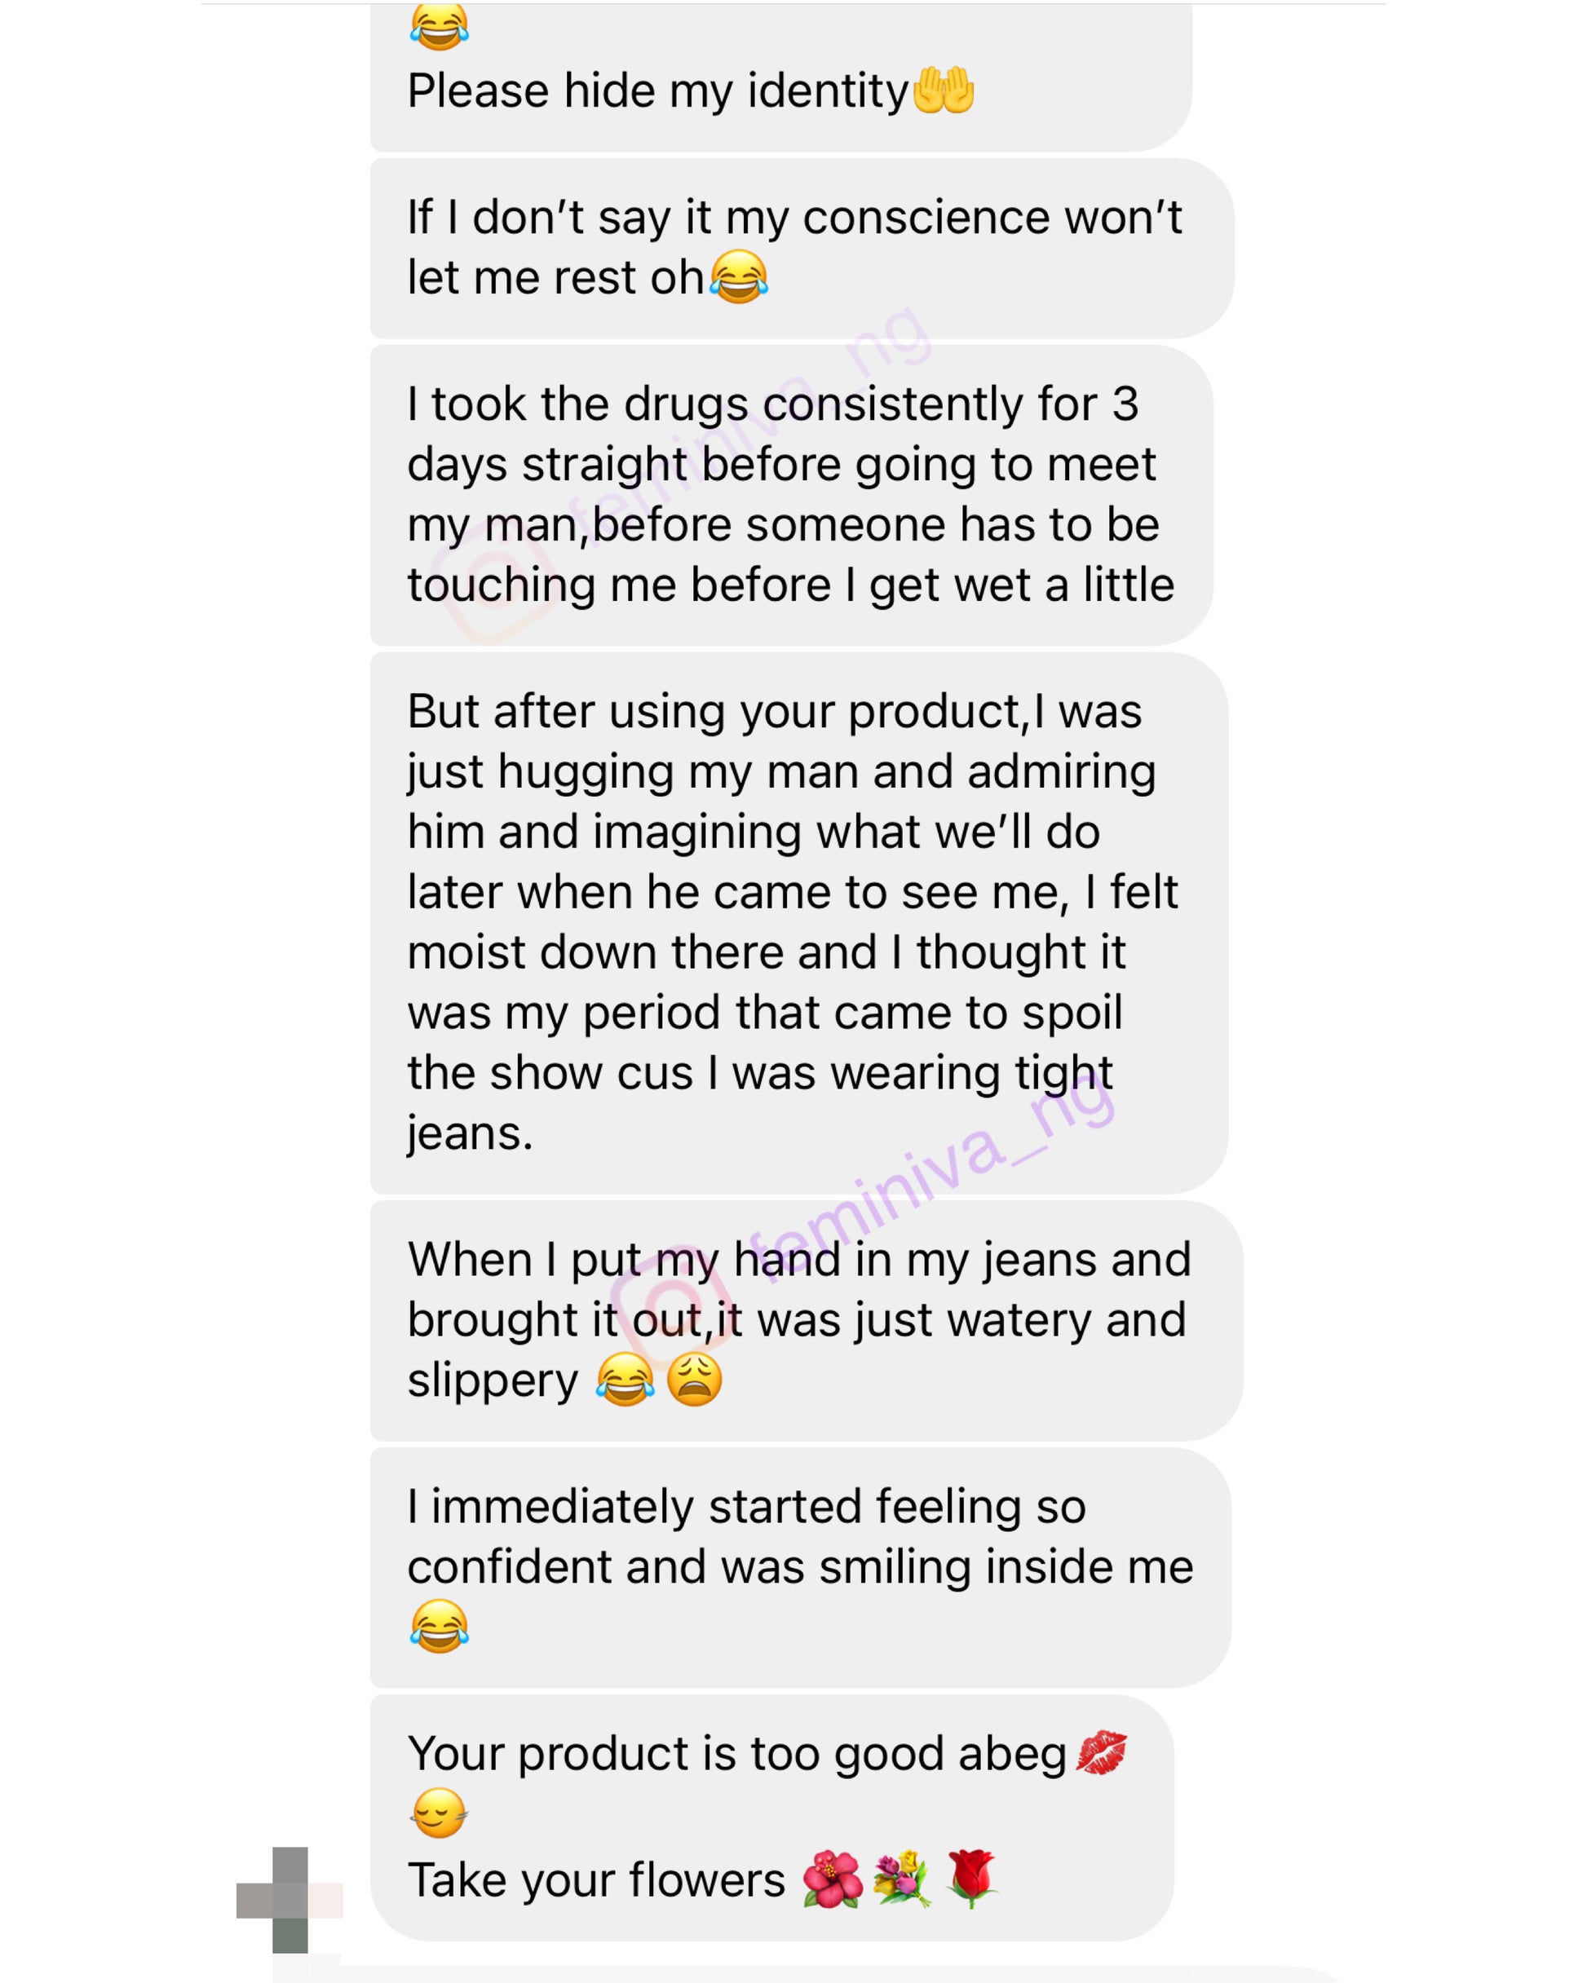Open the sender's pixelated profile avatar
This screenshot has width=1587, height=1983.
289,1899
